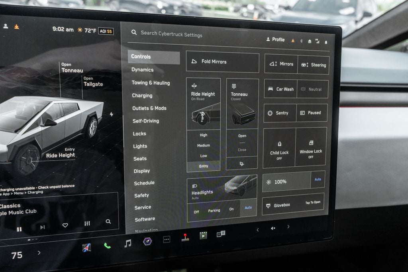The width and height of the screenshot is (408, 272).
Task: Click Open under Tonneau
Action: (242, 135)
